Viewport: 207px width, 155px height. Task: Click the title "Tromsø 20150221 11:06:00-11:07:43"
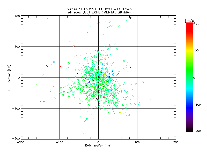[98, 9]
